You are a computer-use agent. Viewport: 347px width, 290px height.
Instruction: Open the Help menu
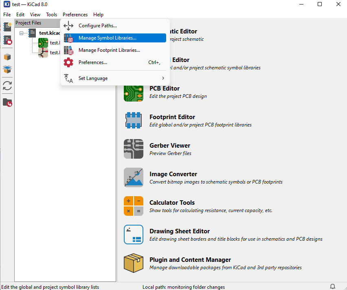(x=98, y=15)
